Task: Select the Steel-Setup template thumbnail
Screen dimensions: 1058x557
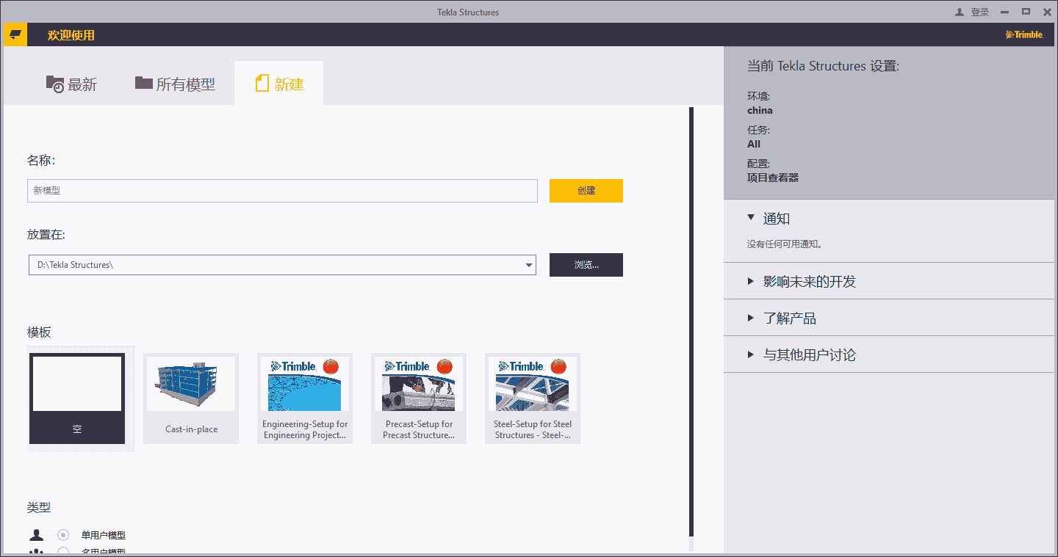Action: coord(533,398)
